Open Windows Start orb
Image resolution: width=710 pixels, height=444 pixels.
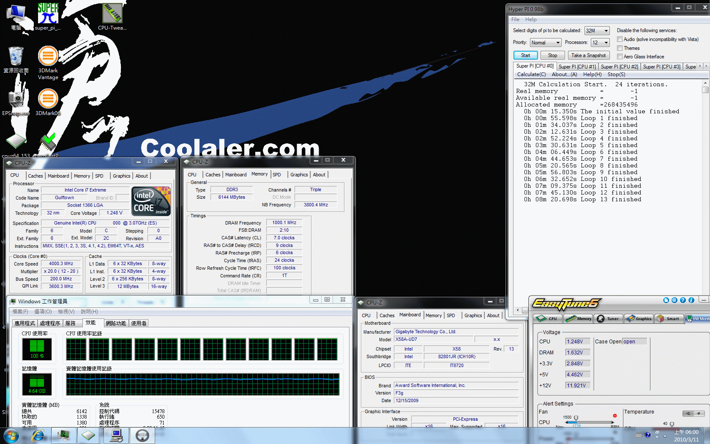[x=11, y=436]
